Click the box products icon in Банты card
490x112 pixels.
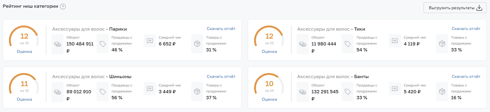[442, 92]
